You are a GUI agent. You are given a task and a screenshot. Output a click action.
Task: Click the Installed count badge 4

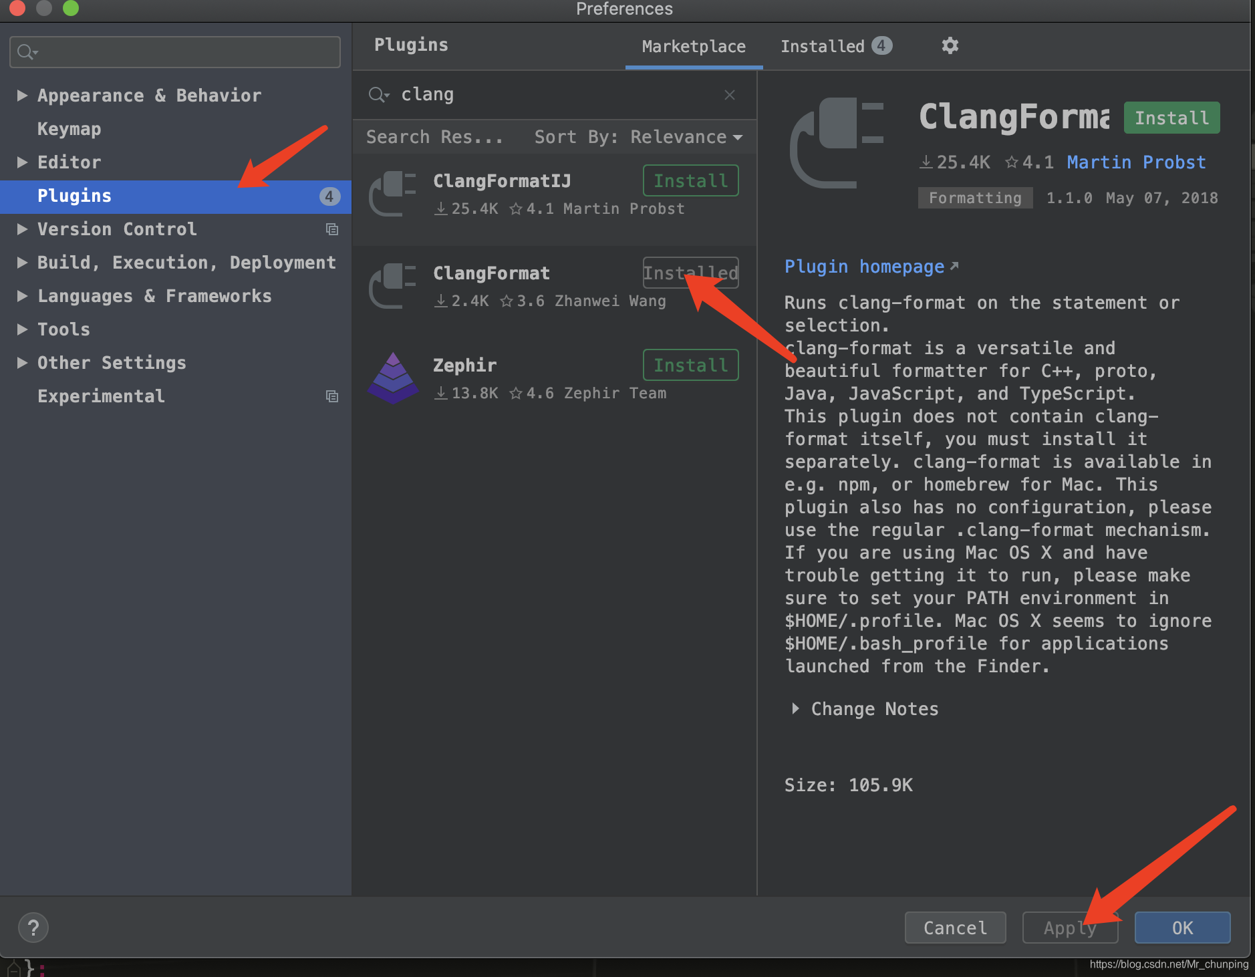tap(881, 45)
